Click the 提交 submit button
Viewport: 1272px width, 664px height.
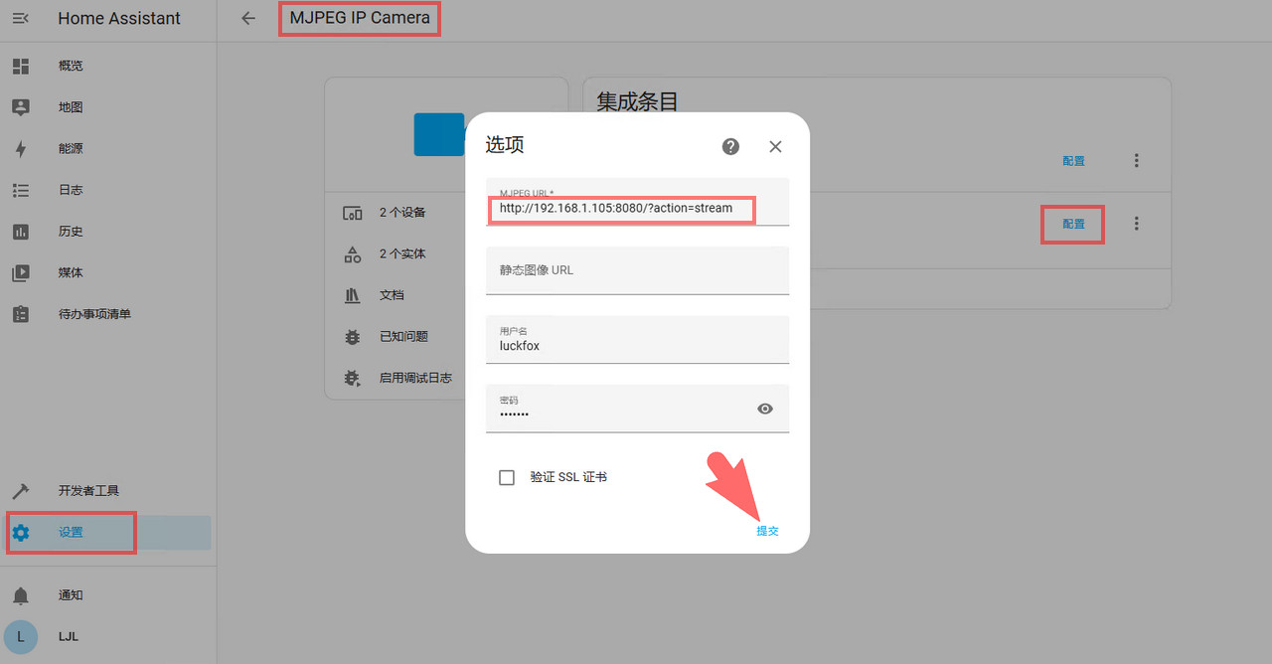767,531
